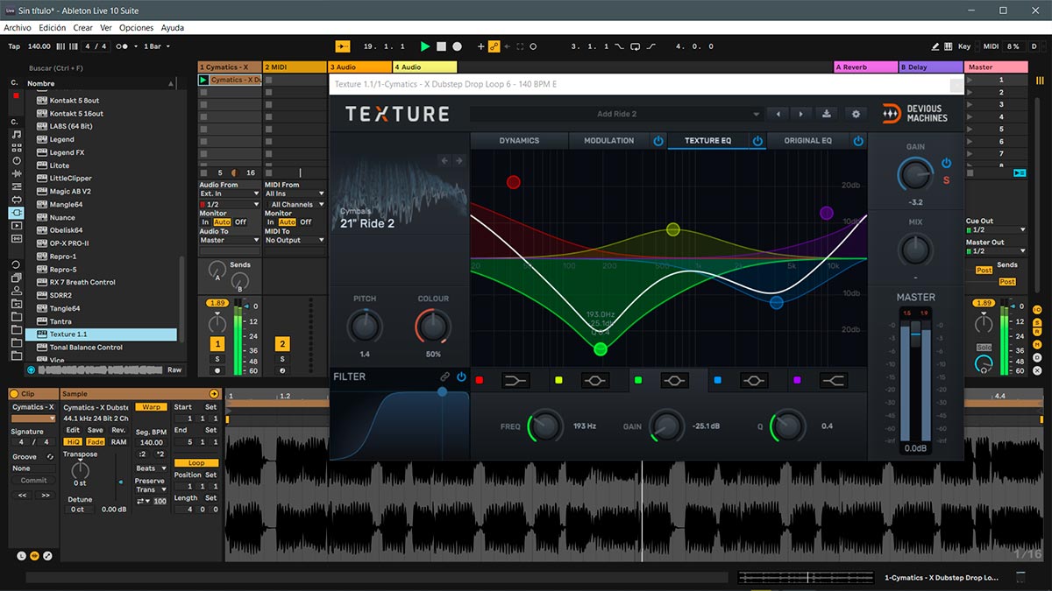Open the Edición menu
The image size is (1052, 591).
[x=53, y=28]
